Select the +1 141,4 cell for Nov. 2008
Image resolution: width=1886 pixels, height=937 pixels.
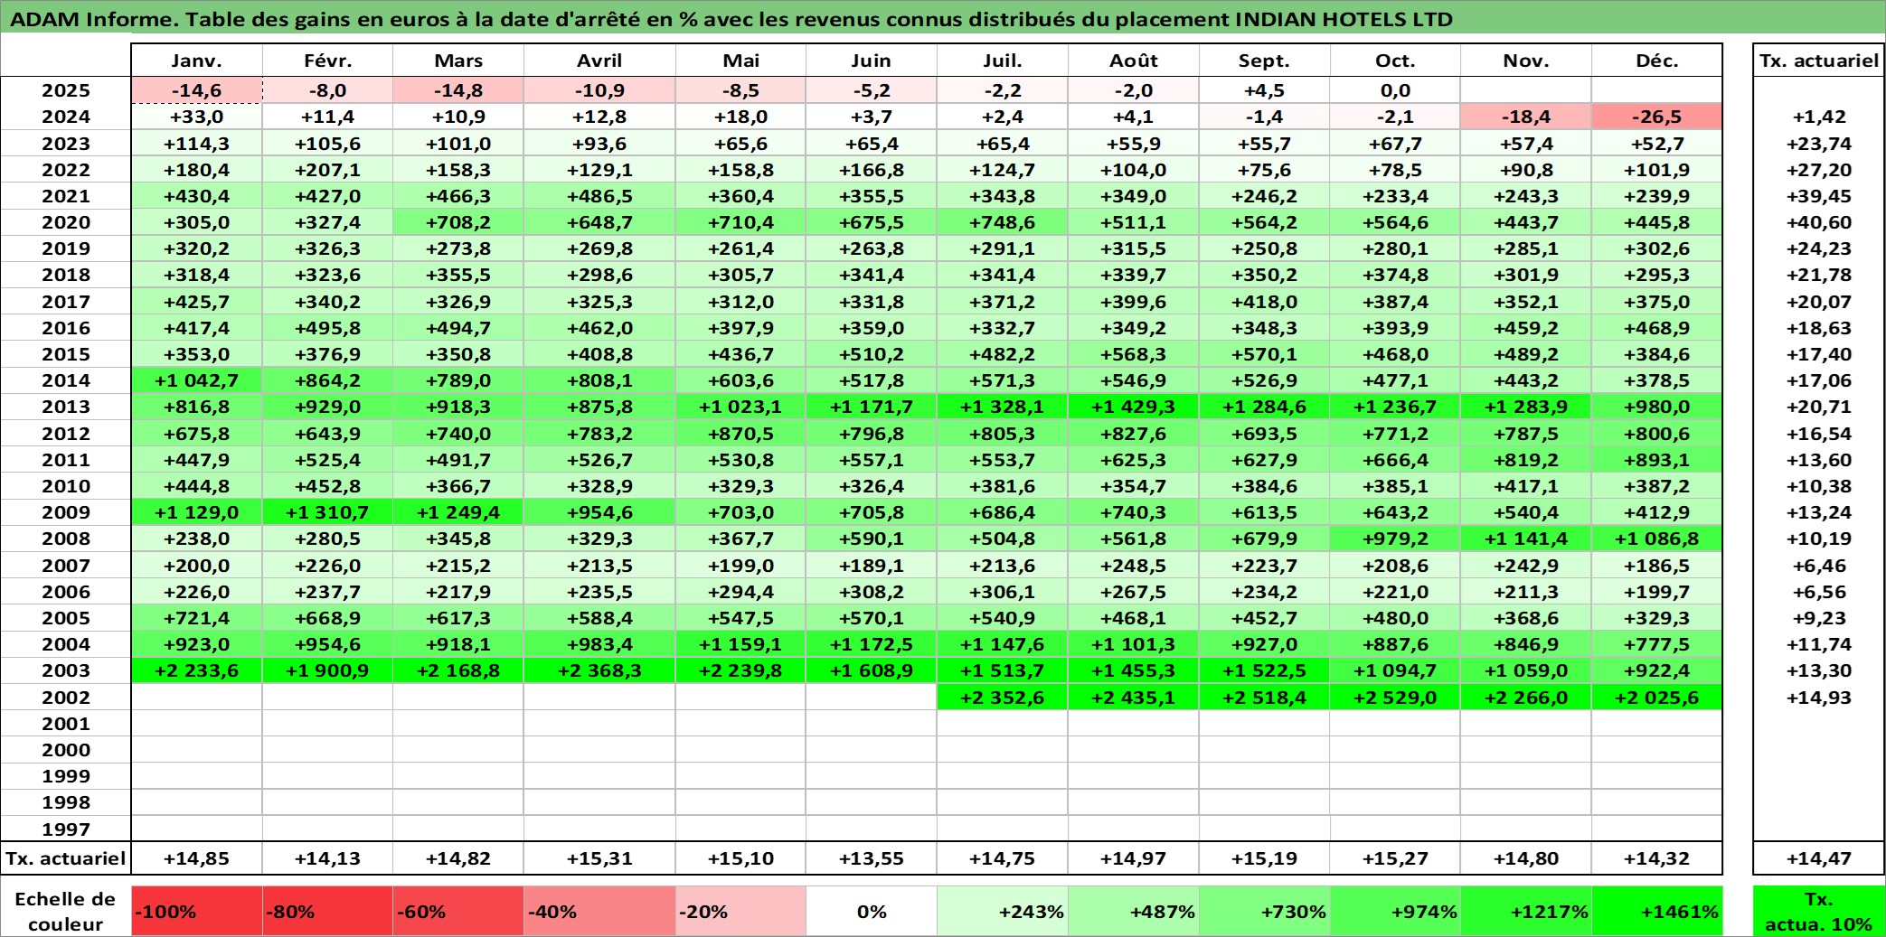tap(1526, 539)
